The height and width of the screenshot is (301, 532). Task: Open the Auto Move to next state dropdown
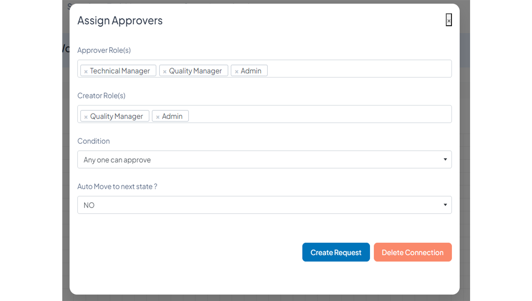tap(264, 205)
